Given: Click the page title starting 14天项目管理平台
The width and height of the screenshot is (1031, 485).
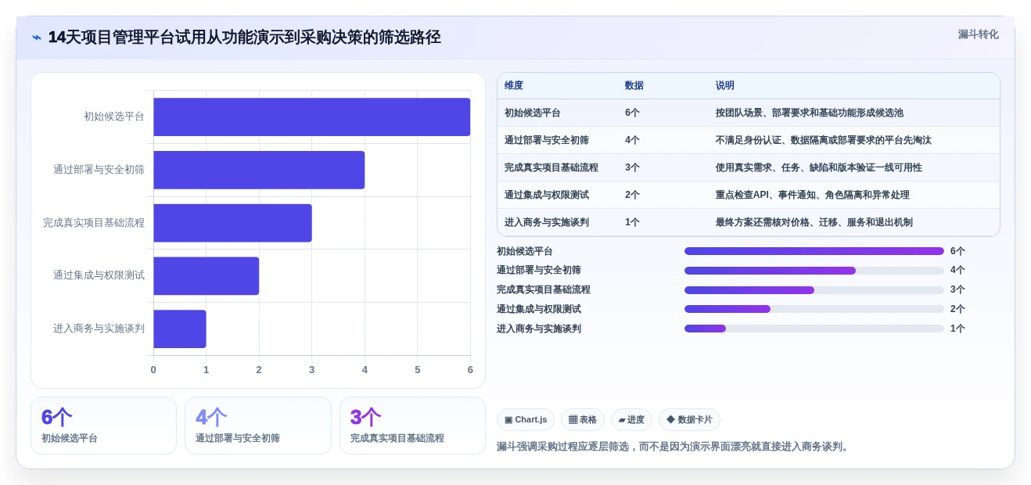Looking at the screenshot, I should tap(244, 37).
